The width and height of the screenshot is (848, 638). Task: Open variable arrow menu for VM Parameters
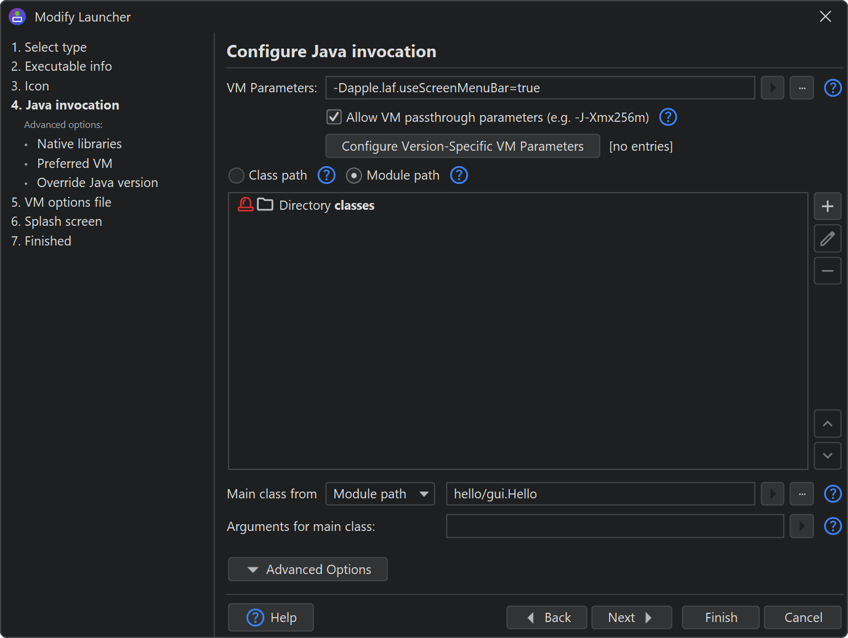tap(772, 88)
